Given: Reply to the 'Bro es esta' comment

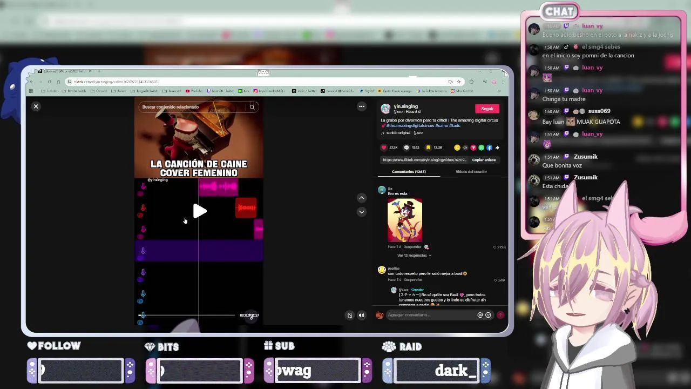Looking at the screenshot, I should click(x=412, y=247).
